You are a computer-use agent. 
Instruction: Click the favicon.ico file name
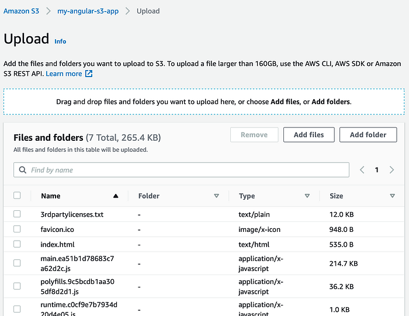tap(57, 230)
